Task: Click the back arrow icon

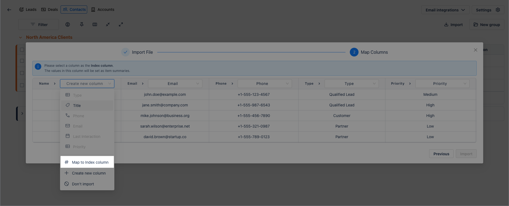Action: [9, 10]
